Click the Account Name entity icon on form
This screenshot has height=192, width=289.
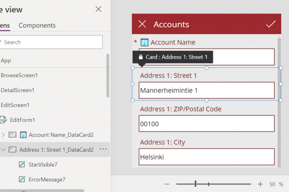[x=144, y=42]
